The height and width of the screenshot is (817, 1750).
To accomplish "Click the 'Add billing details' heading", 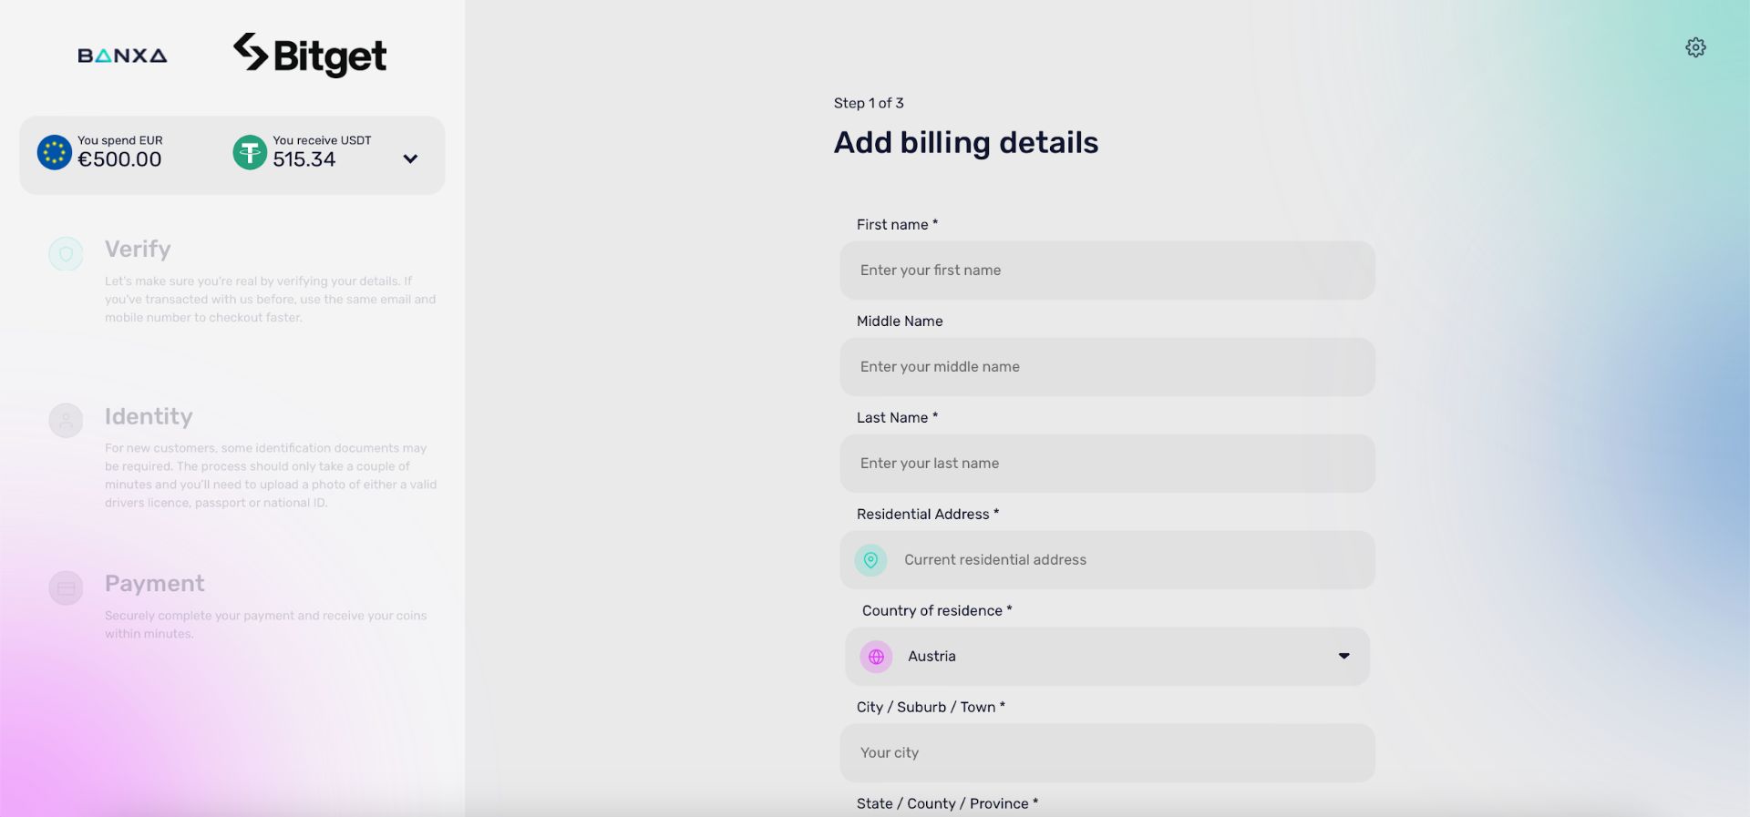I will [966, 142].
